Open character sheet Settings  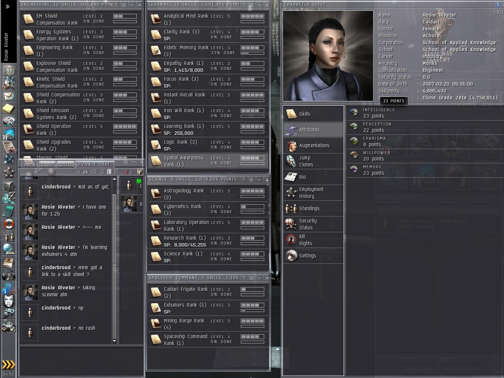(x=314, y=255)
